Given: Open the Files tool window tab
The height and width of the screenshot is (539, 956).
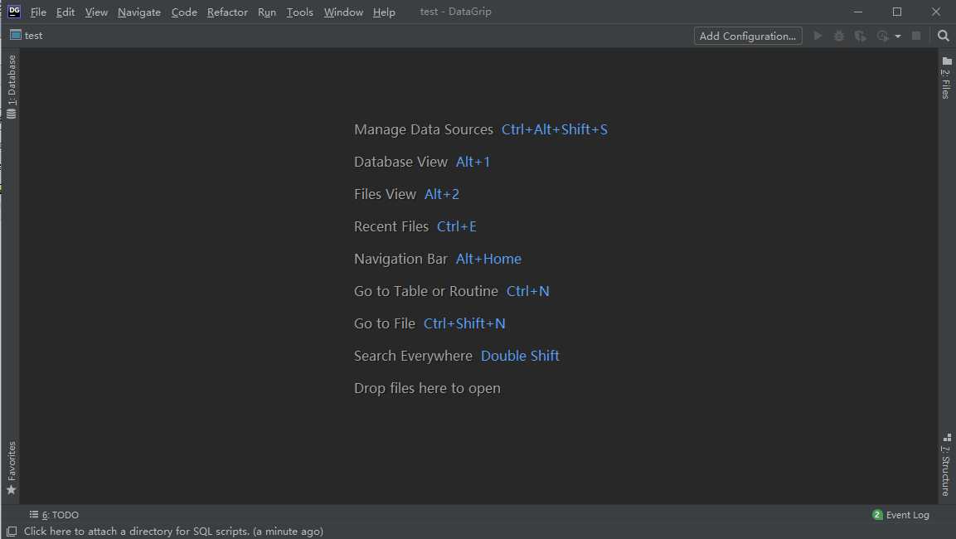Looking at the screenshot, I should [946, 78].
